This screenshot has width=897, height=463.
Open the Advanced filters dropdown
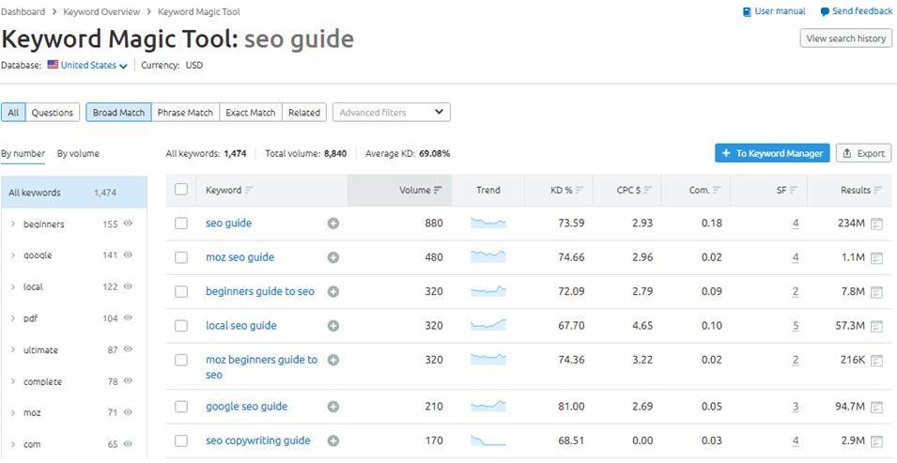(x=392, y=112)
